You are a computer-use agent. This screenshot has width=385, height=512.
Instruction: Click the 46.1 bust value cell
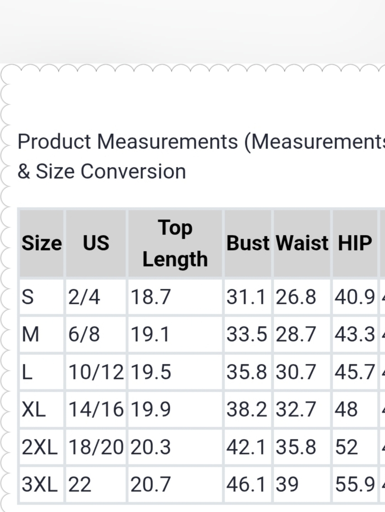[248, 484]
